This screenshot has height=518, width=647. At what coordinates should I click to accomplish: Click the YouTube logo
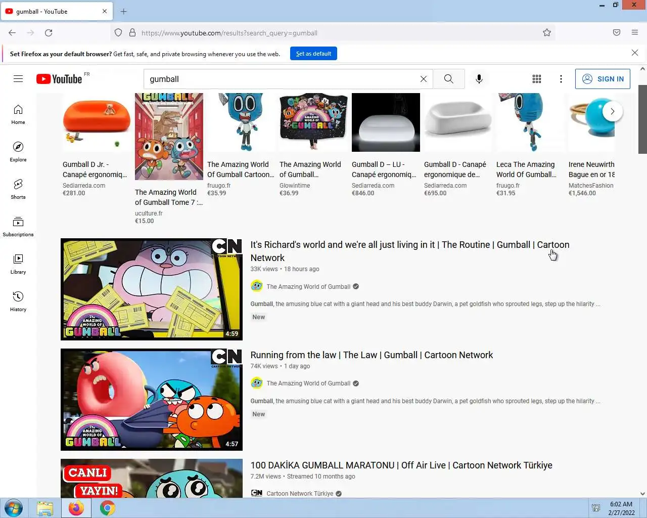pyautogui.click(x=59, y=79)
